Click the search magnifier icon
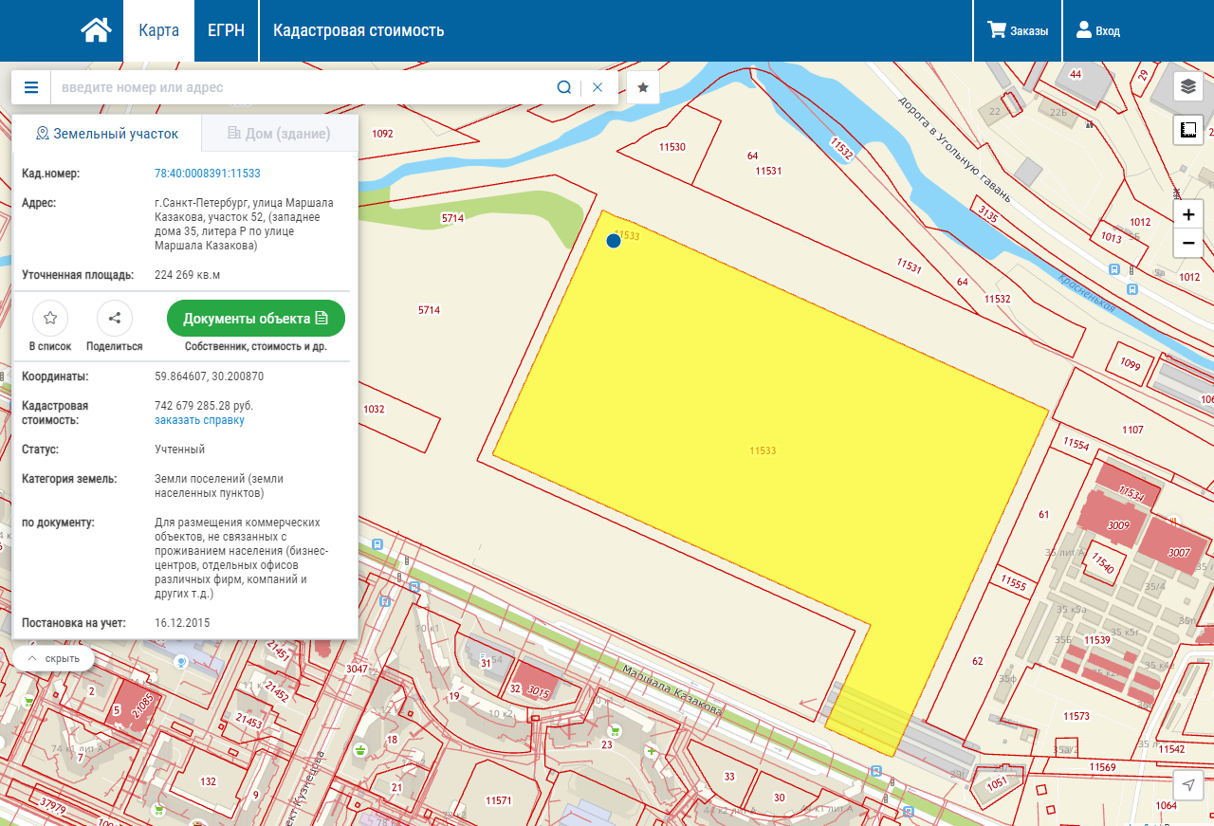1214x826 pixels. coord(563,87)
